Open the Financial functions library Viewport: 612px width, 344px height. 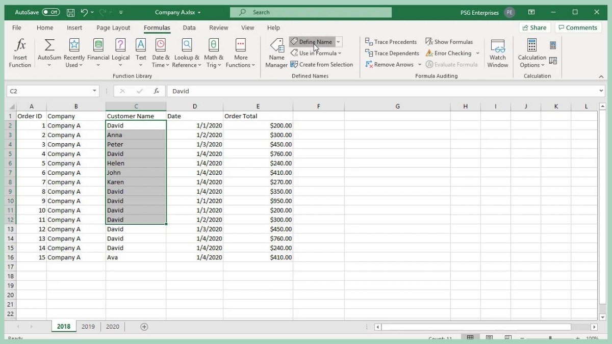point(98,45)
